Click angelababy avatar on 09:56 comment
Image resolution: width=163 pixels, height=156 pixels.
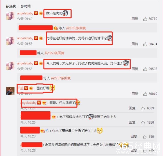click(x=10, y=41)
